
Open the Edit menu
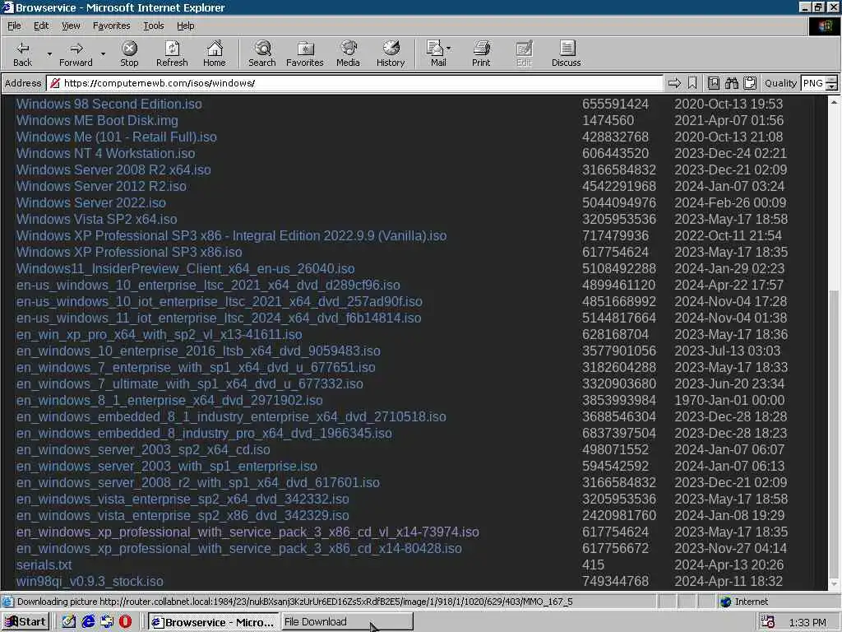(41, 26)
